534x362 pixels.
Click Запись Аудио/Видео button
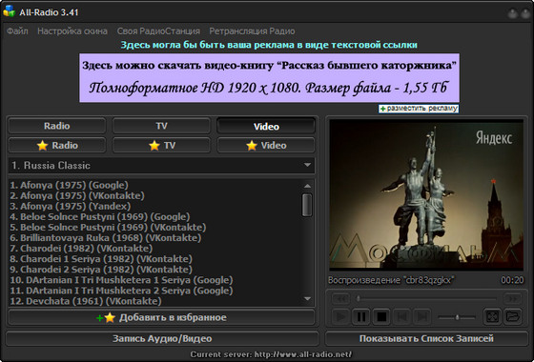pos(162,338)
